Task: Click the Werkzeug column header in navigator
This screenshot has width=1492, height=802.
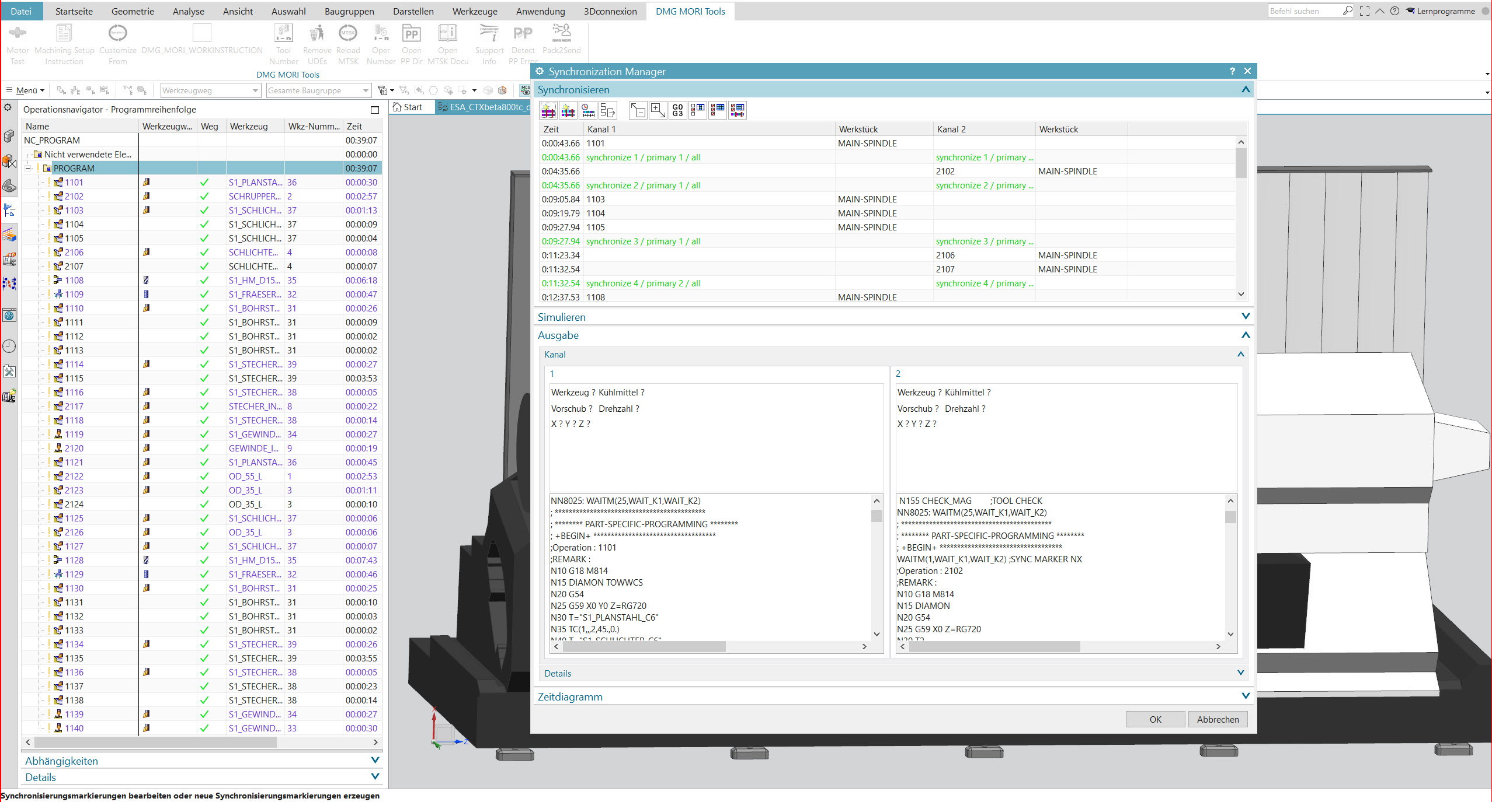Action: click(255, 126)
